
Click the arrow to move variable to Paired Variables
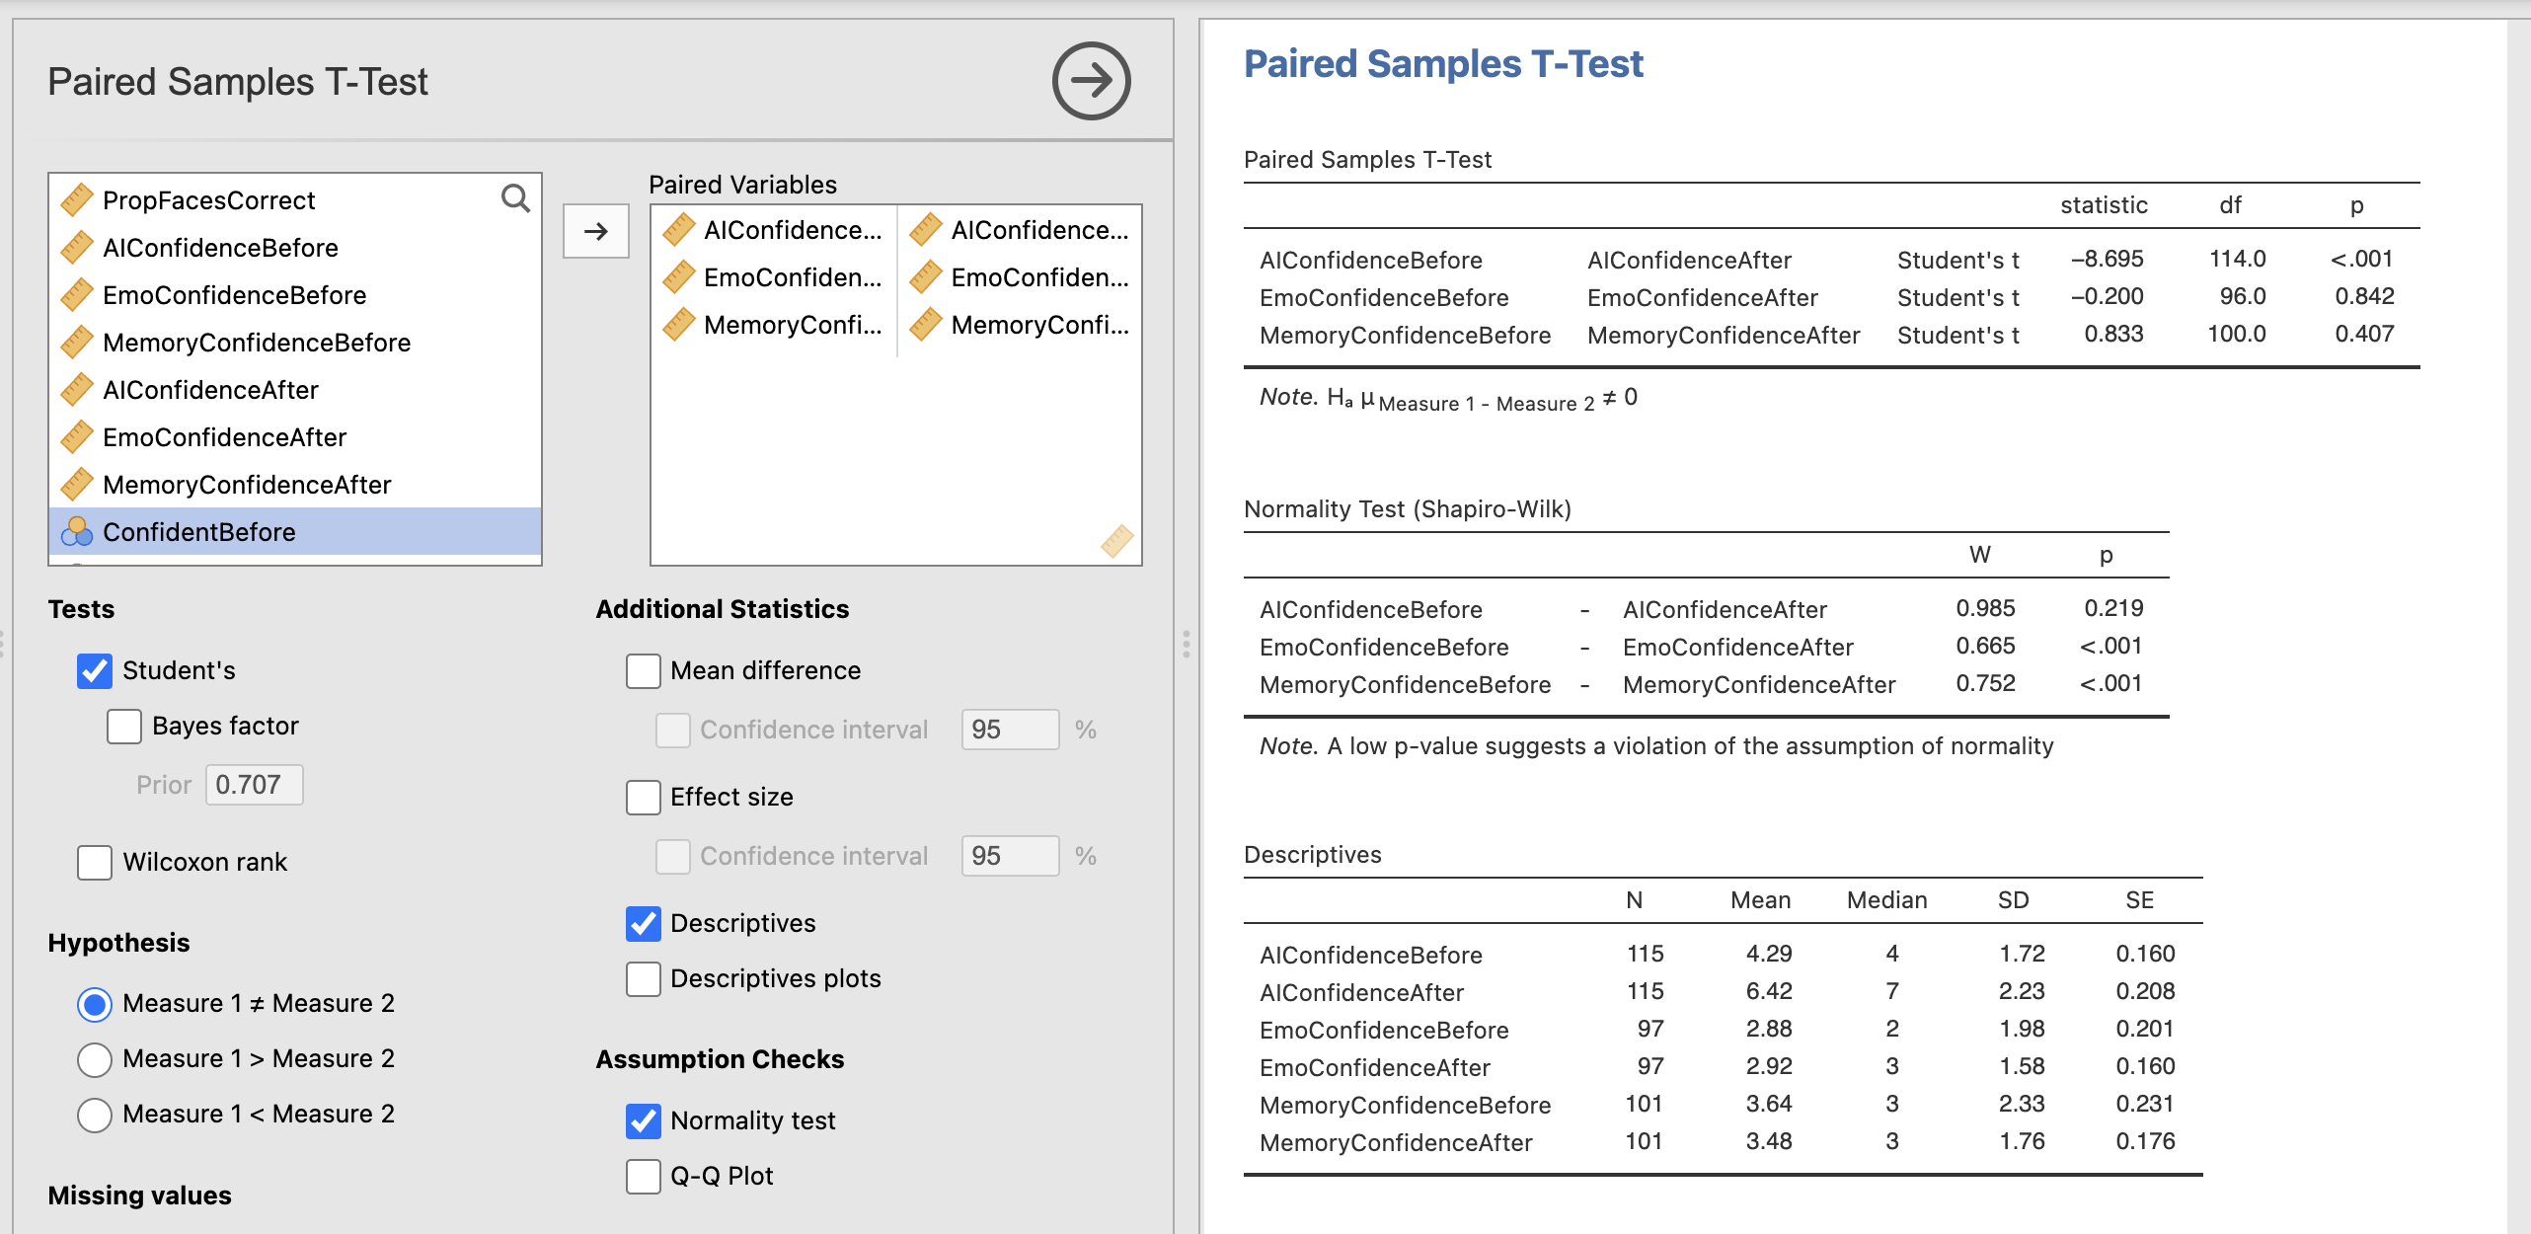595,231
